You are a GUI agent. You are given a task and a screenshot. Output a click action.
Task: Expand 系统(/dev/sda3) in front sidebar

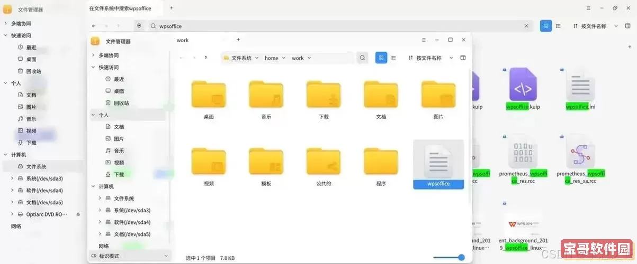tap(100, 210)
